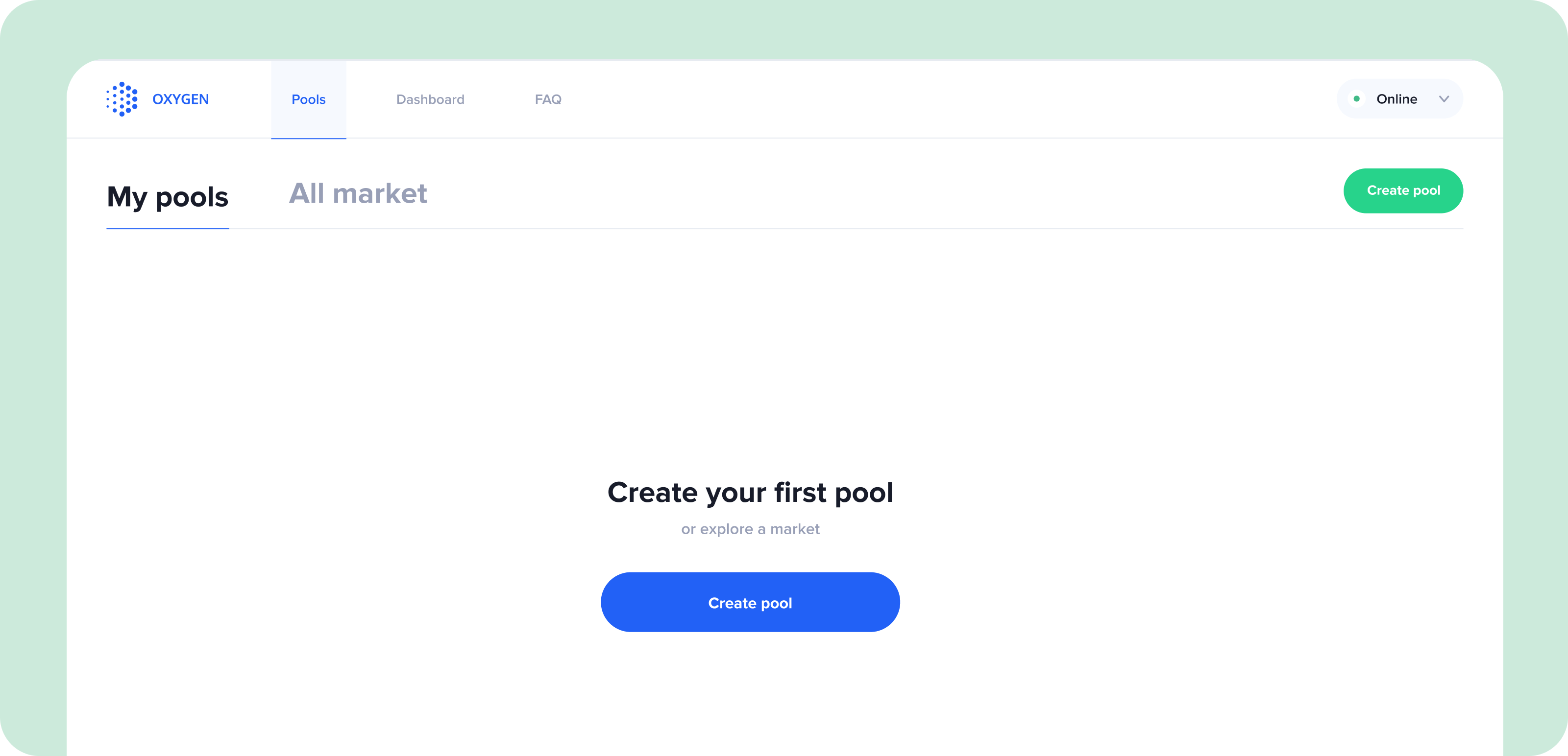Click the chevron arrow next to Online

point(1443,99)
